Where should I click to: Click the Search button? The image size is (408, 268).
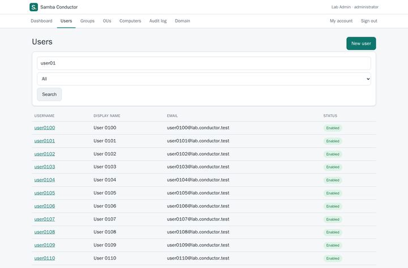(x=49, y=94)
